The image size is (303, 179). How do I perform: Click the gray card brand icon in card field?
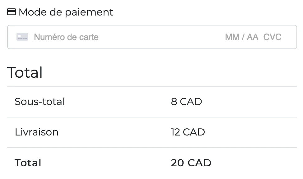tap(22, 37)
